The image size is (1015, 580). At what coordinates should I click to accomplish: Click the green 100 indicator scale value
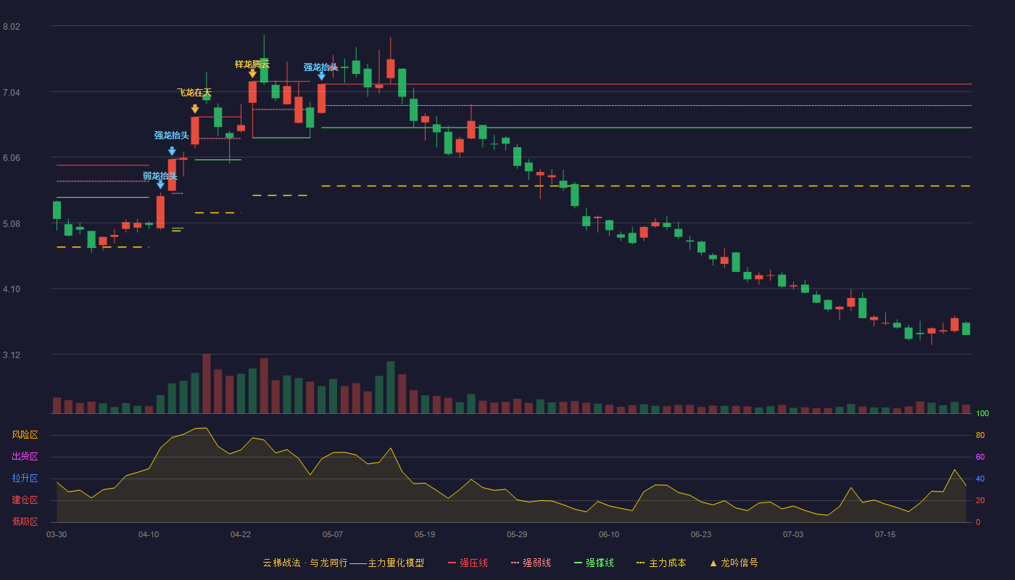tap(982, 414)
